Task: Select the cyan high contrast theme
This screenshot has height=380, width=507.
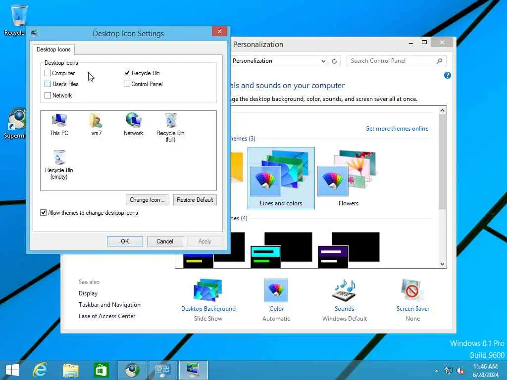Action: (281, 250)
